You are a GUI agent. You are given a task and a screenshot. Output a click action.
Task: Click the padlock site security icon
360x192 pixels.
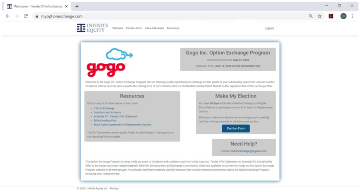click(37, 16)
